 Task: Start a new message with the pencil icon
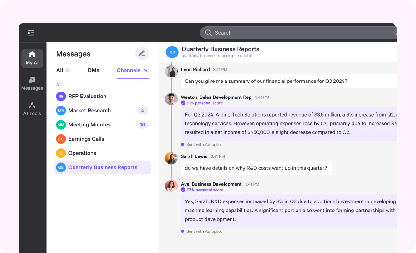142,53
